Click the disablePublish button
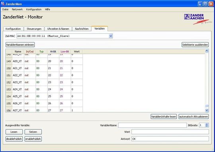The image size is (215, 152). (x=14, y=139)
